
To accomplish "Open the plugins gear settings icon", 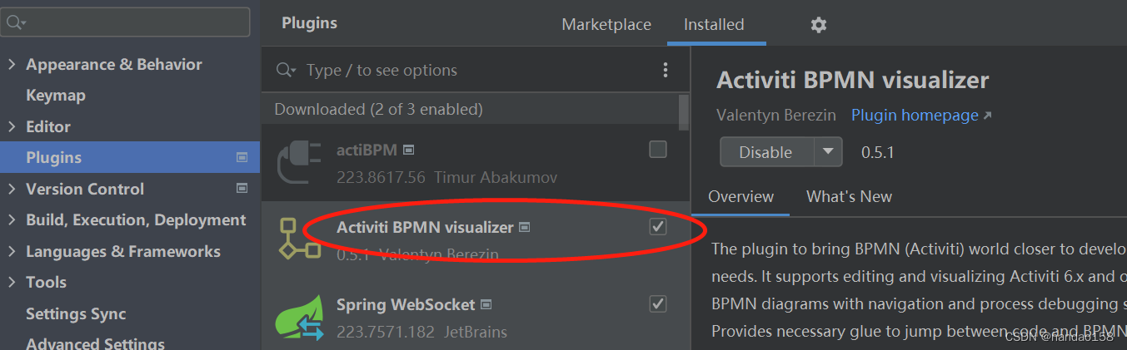I will pyautogui.click(x=819, y=25).
